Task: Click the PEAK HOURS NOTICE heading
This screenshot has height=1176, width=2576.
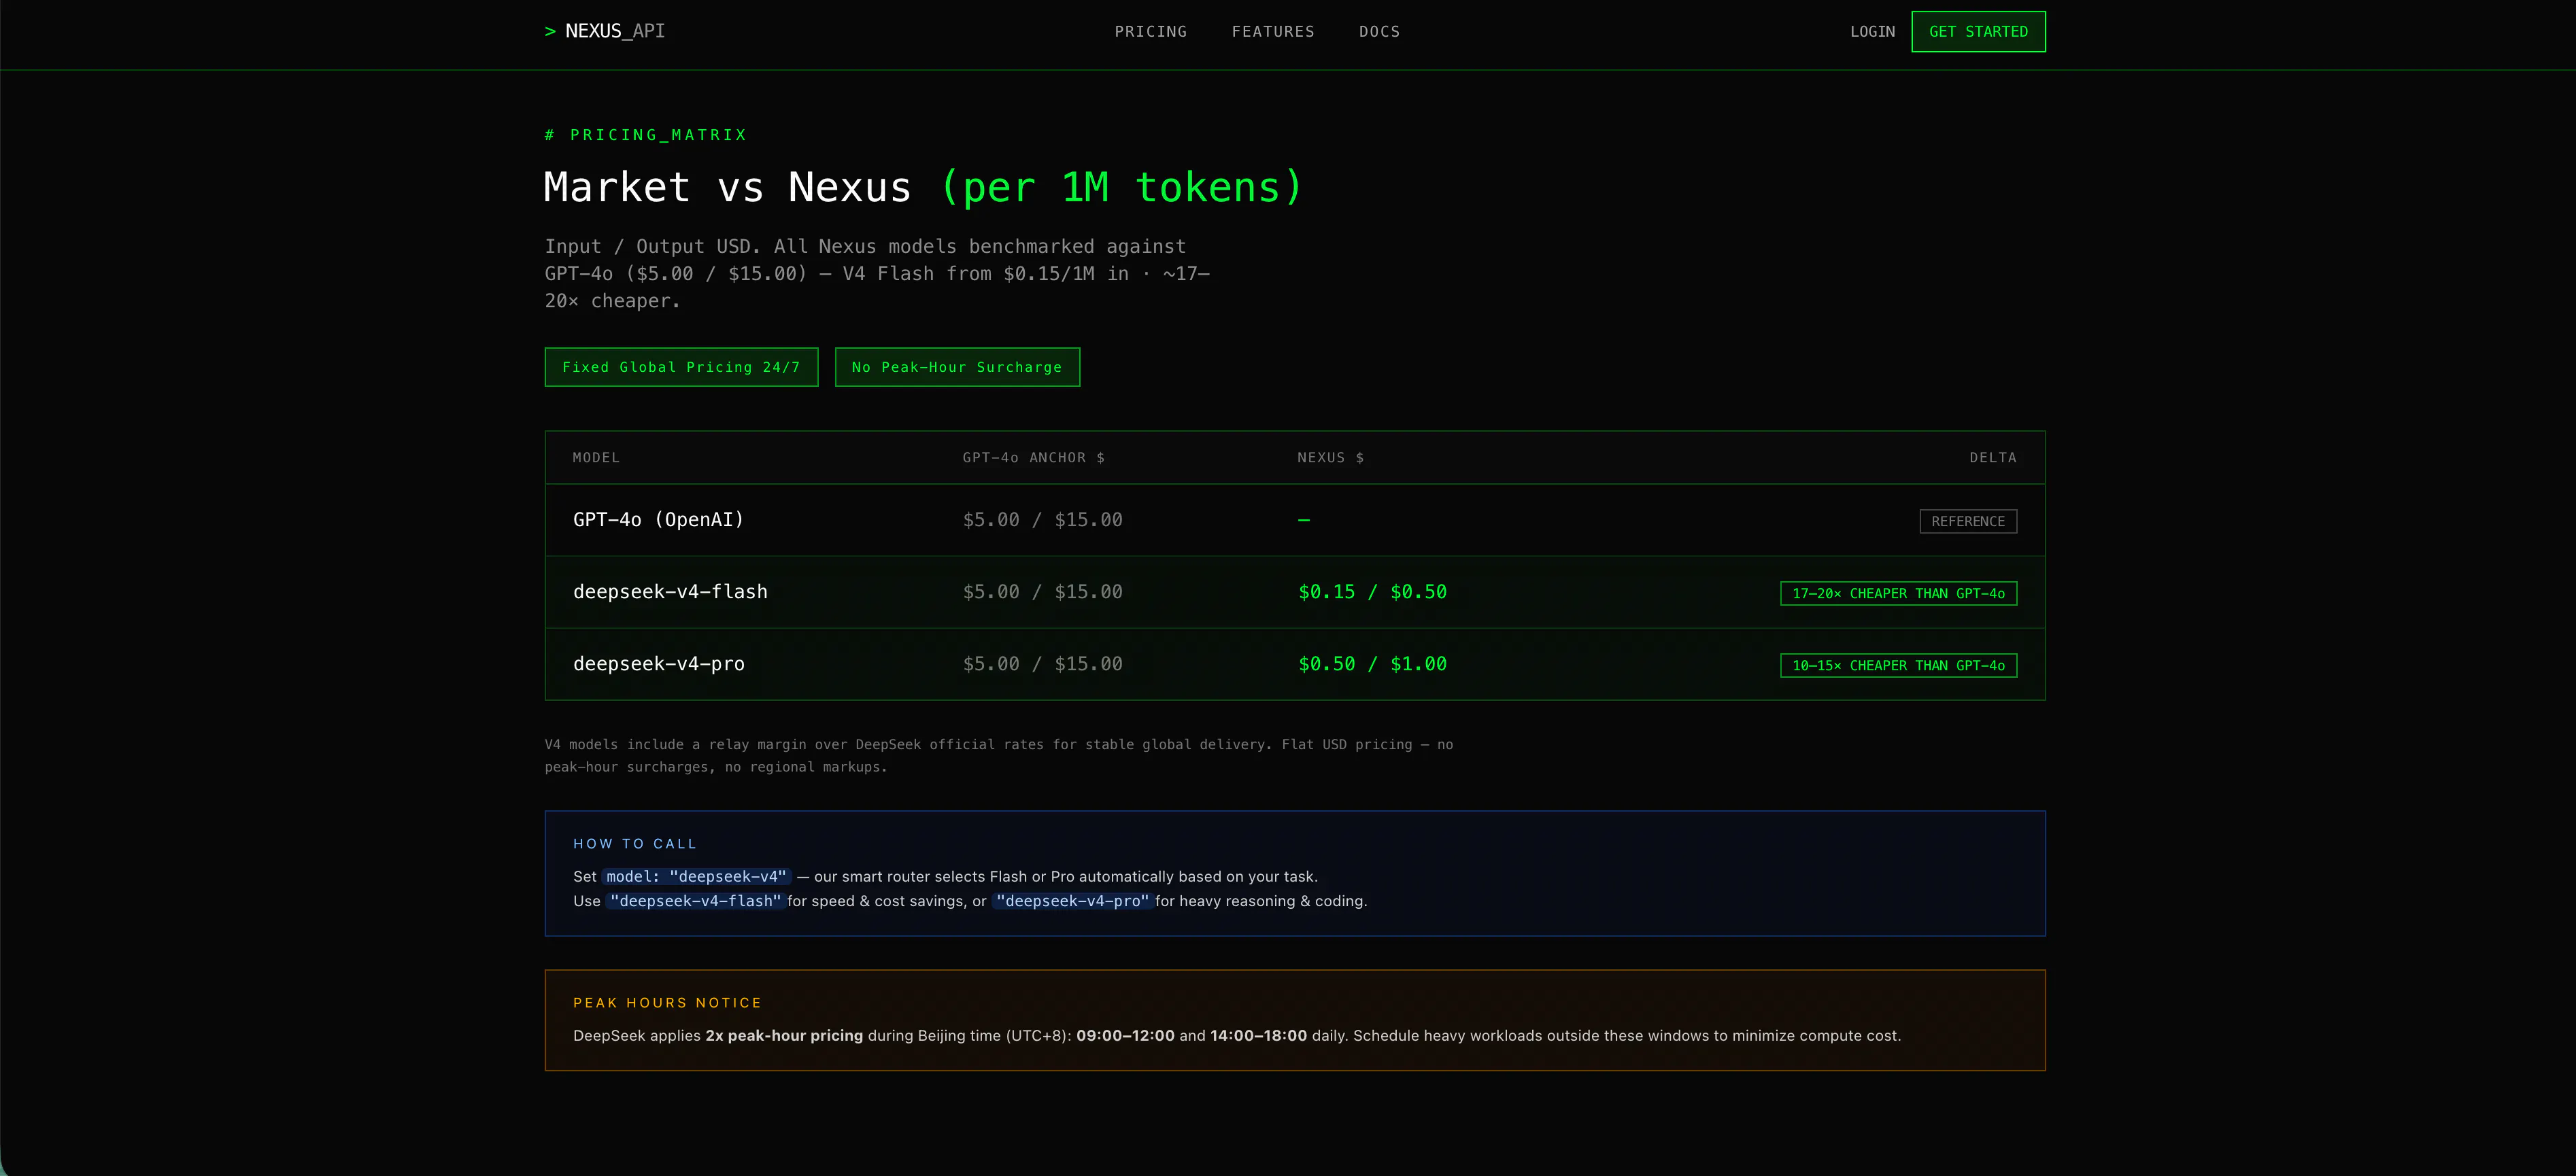Action: coord(667,1003)
